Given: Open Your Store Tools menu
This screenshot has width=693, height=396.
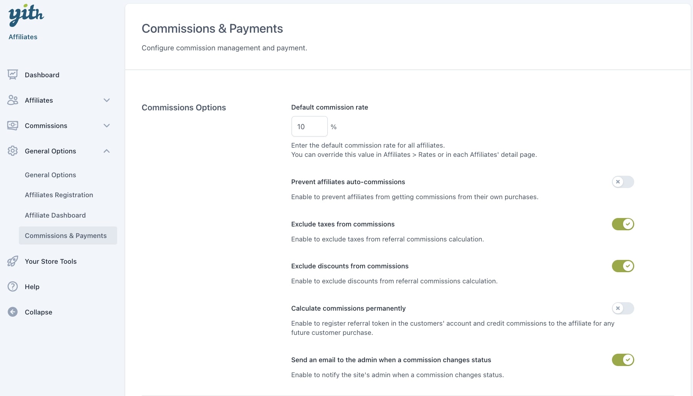Looking at the screenshot, I should coord(51,261).
